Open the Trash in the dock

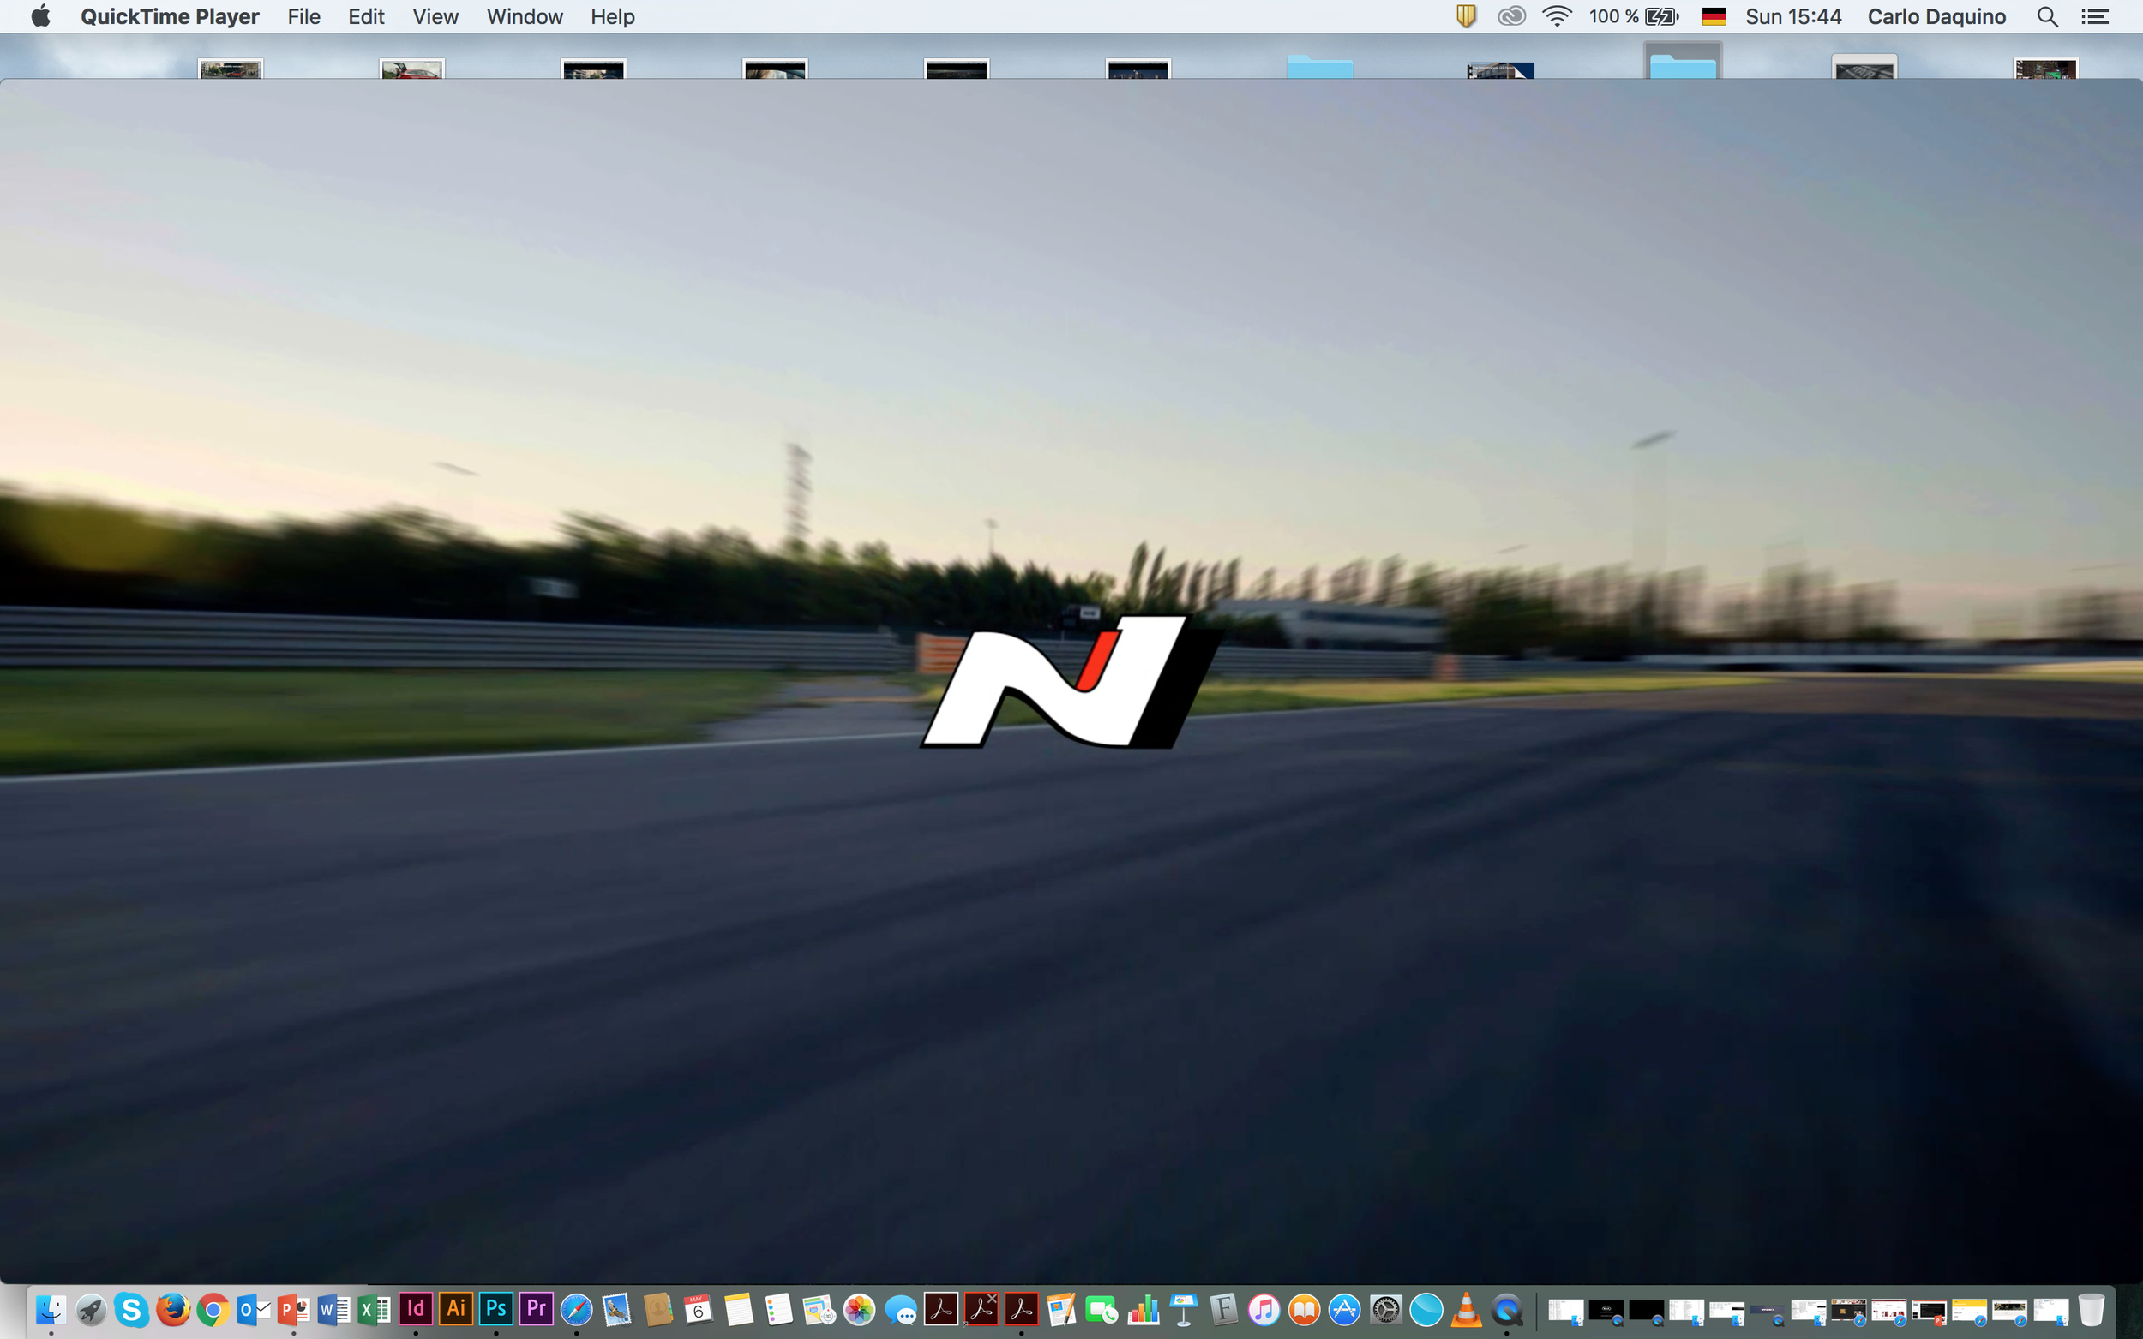[x=2091, y=1310]
